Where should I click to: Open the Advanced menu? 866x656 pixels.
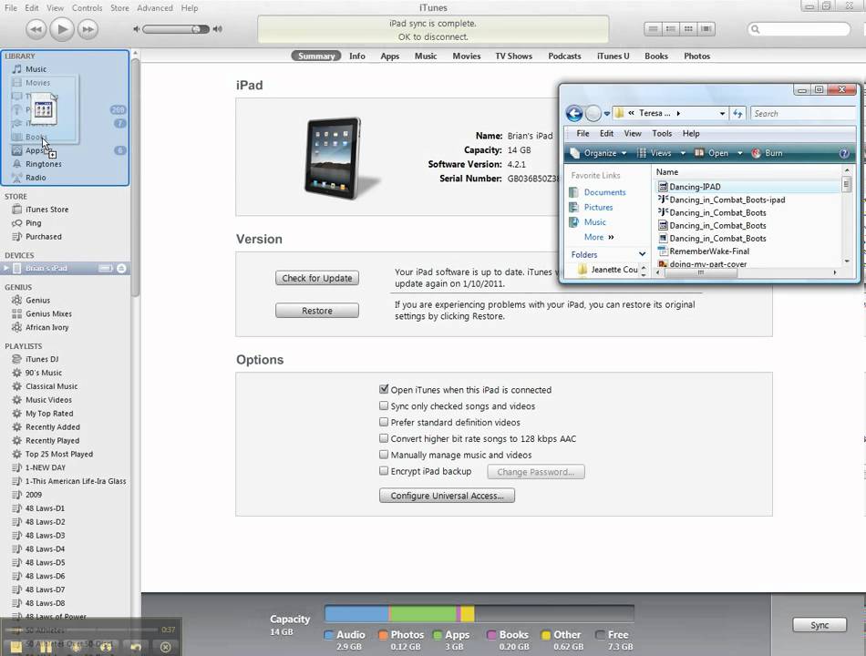click(155, 7)
